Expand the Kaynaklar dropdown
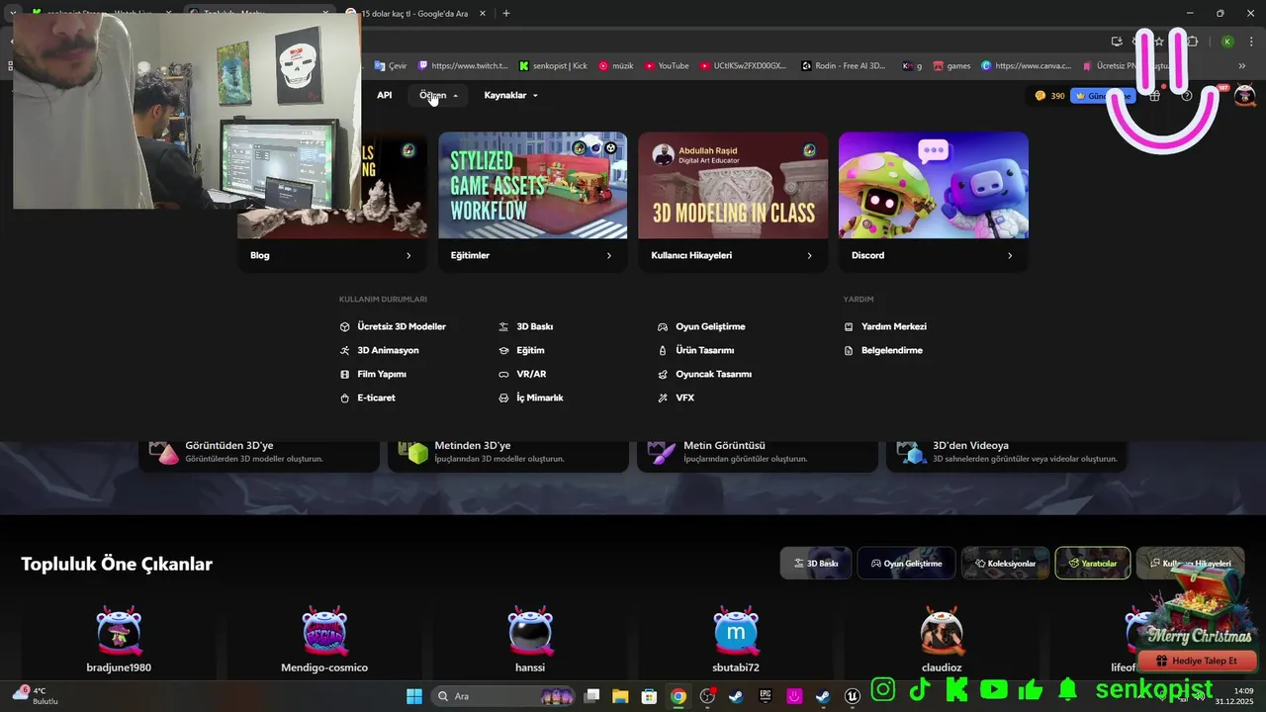 click(x=510, y=95)
